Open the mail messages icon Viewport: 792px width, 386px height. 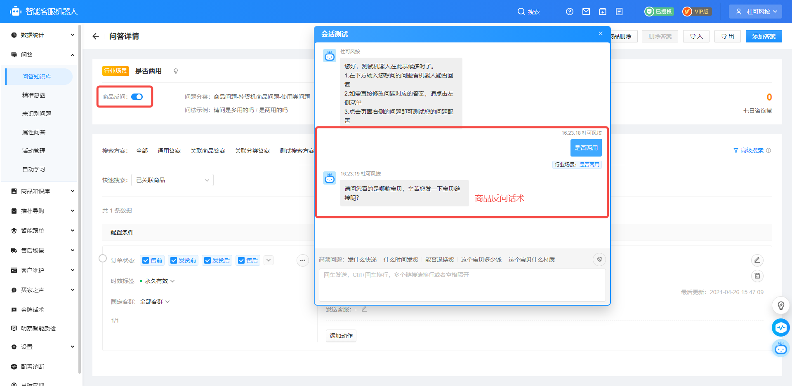tap(586, 12)
